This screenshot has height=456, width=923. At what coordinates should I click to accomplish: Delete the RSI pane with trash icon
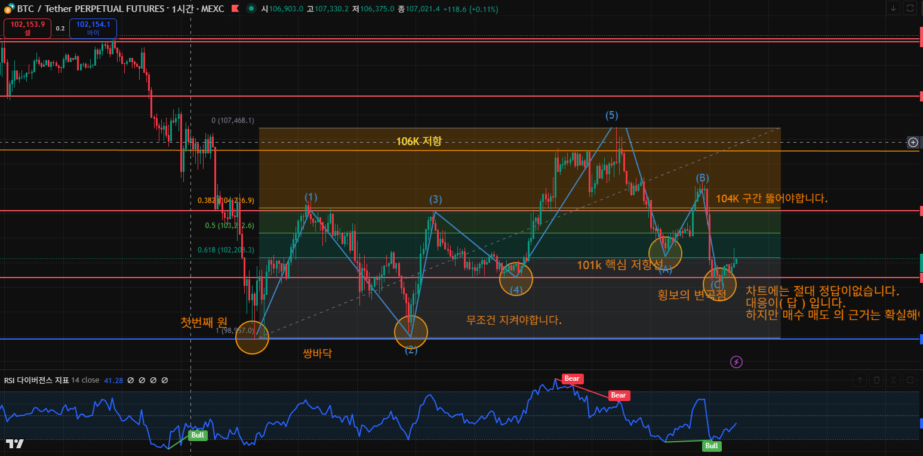point(876,379)
